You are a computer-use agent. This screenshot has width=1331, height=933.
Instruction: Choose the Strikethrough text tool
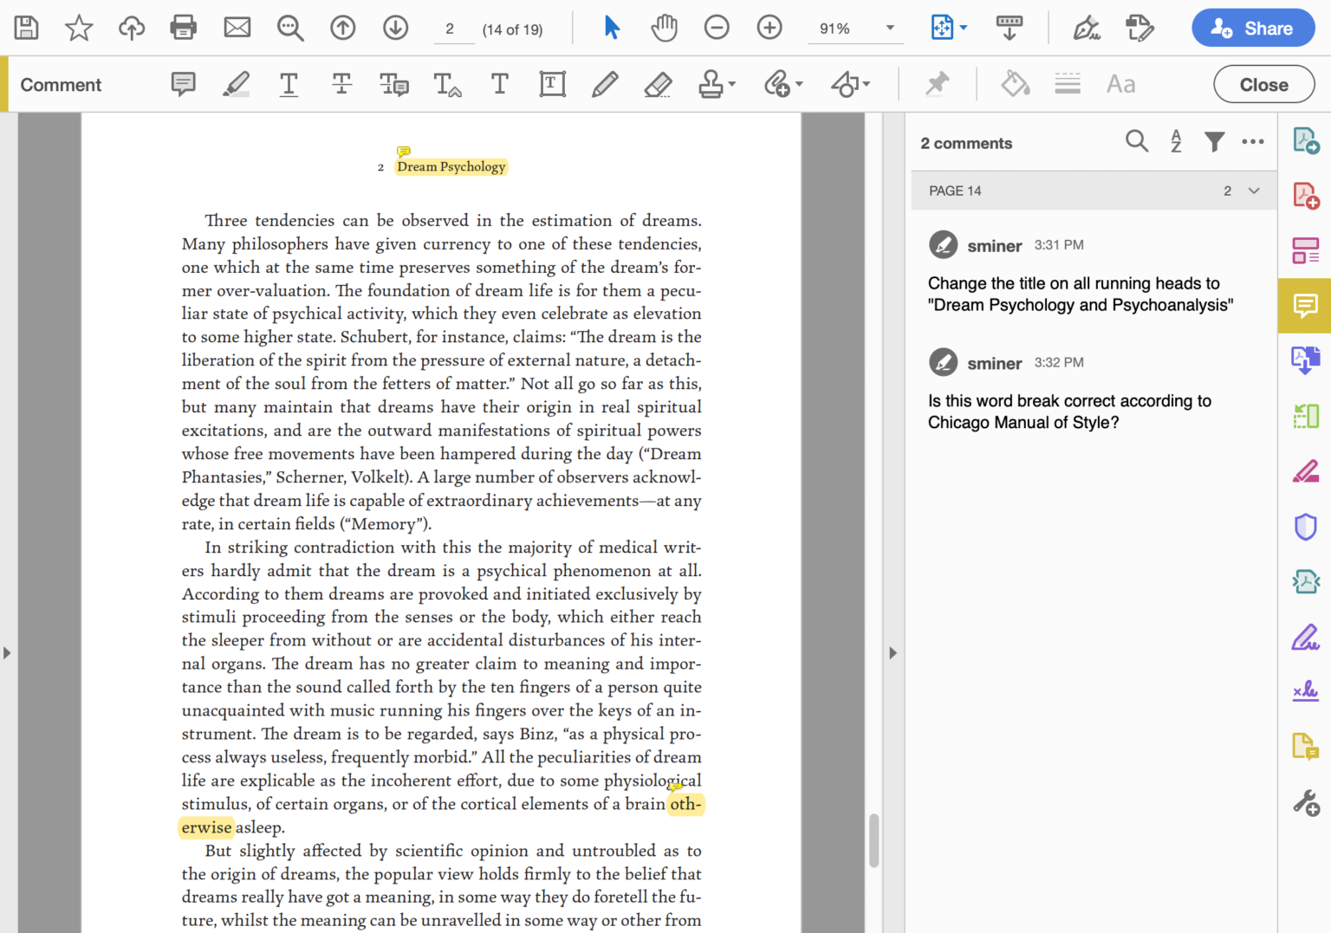(341, 84)
